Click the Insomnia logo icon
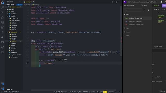Viewport: 166px width, 93px height. [x=125, y=2]
